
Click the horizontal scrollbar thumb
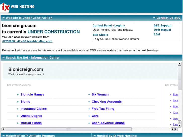68,129
